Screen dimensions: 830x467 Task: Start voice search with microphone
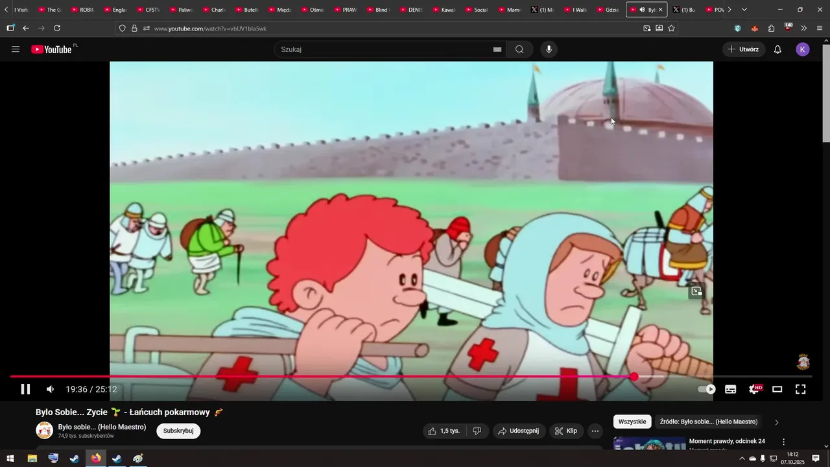[549, 49]
